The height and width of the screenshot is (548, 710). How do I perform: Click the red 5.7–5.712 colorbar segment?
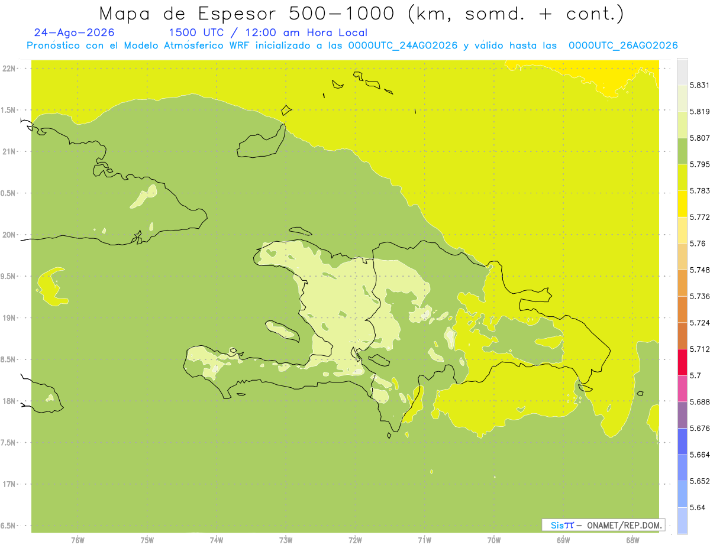[x=682, y=362]
